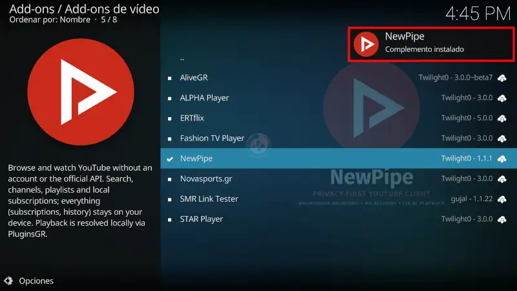Click bullet marker next to AliveGR
Viewport: 517px width, 291px height.
[169, 78]
